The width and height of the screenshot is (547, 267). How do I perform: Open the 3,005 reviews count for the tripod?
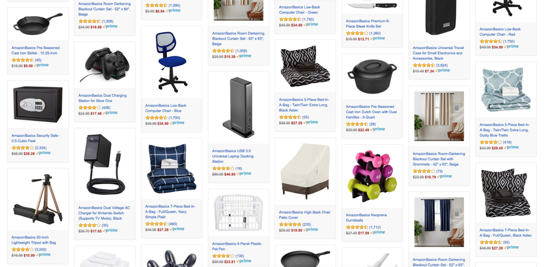(x=41, y=249)
